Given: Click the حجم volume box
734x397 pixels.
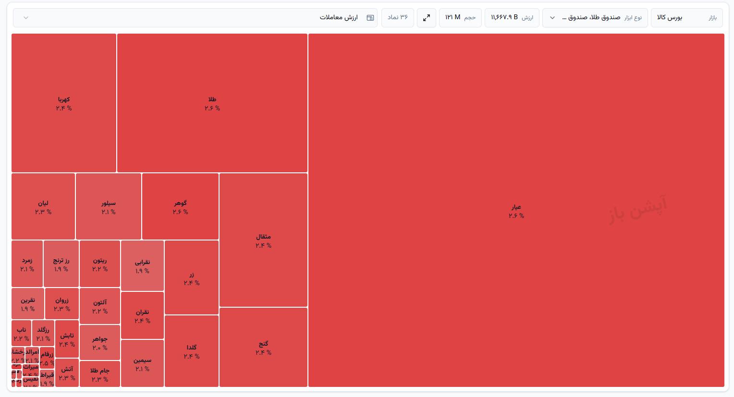Looking at the screenshot, I should coord(460,18).
